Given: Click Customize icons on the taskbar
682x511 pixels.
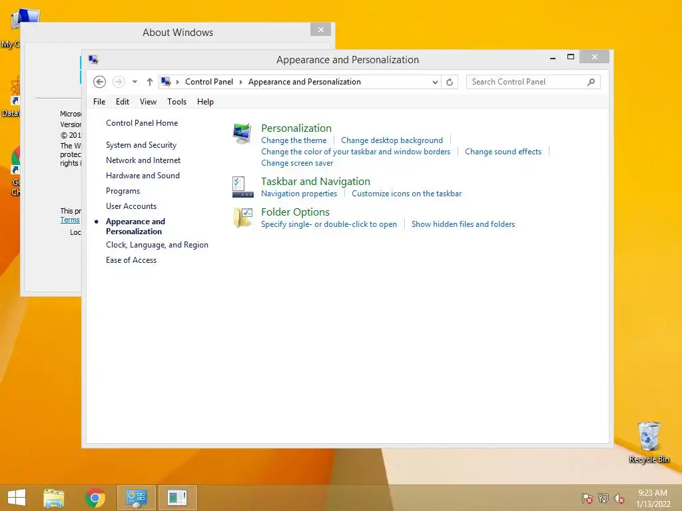Looking at the screenshot, I should pyautogui.click(x=407, y=194).
